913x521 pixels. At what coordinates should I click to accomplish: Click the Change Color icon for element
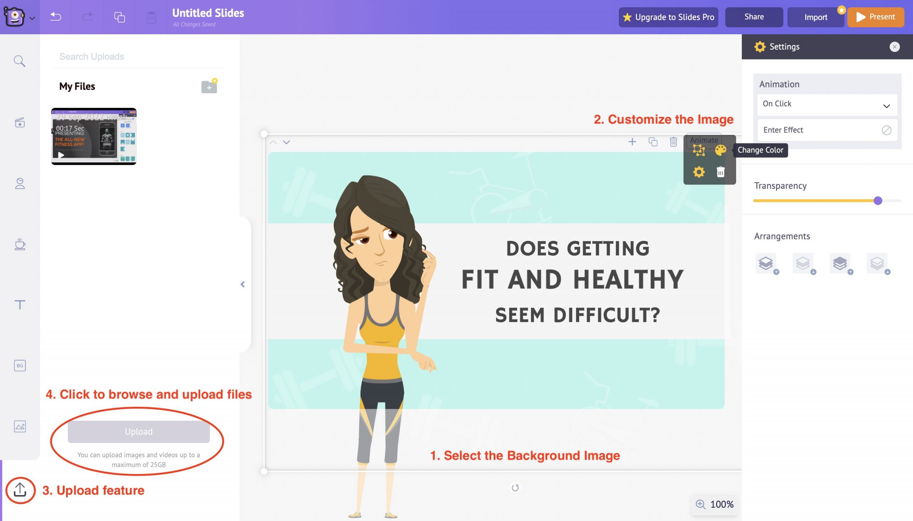(721, 150)
